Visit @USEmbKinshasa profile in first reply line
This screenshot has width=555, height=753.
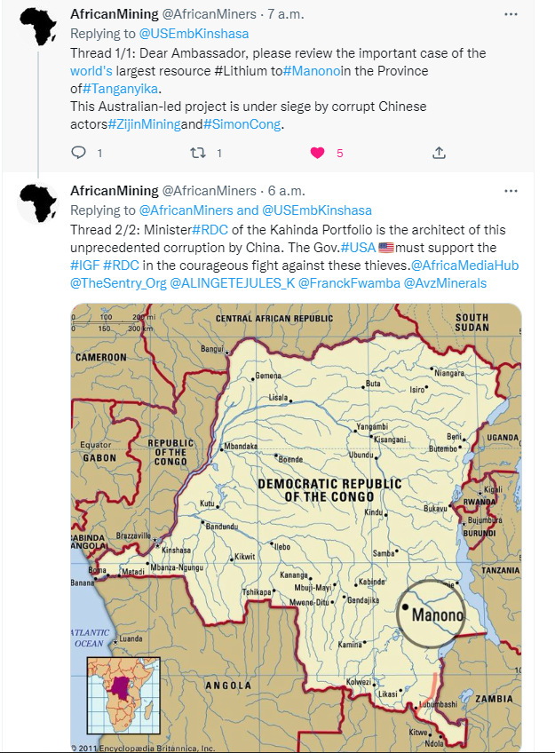coord(194,34)
